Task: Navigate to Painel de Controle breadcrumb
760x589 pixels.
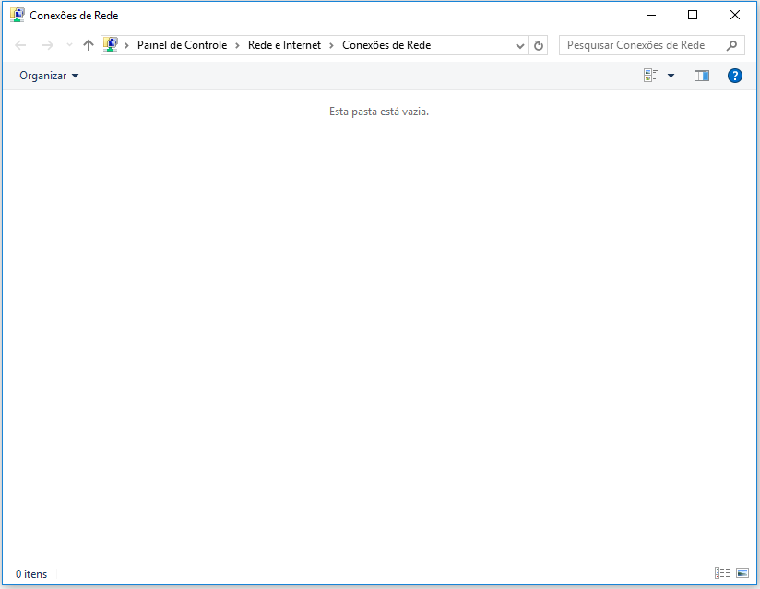Action: 182,45
